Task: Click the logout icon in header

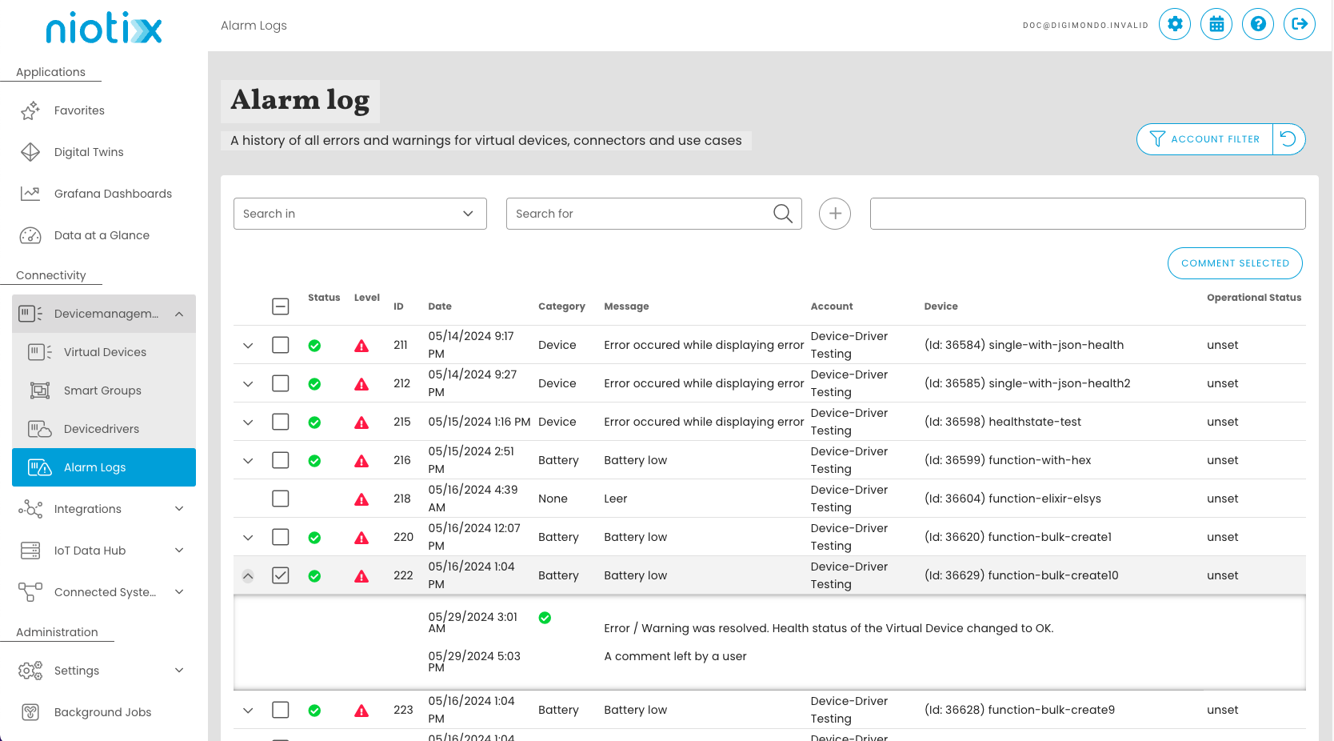Action: pos(1299,24)
